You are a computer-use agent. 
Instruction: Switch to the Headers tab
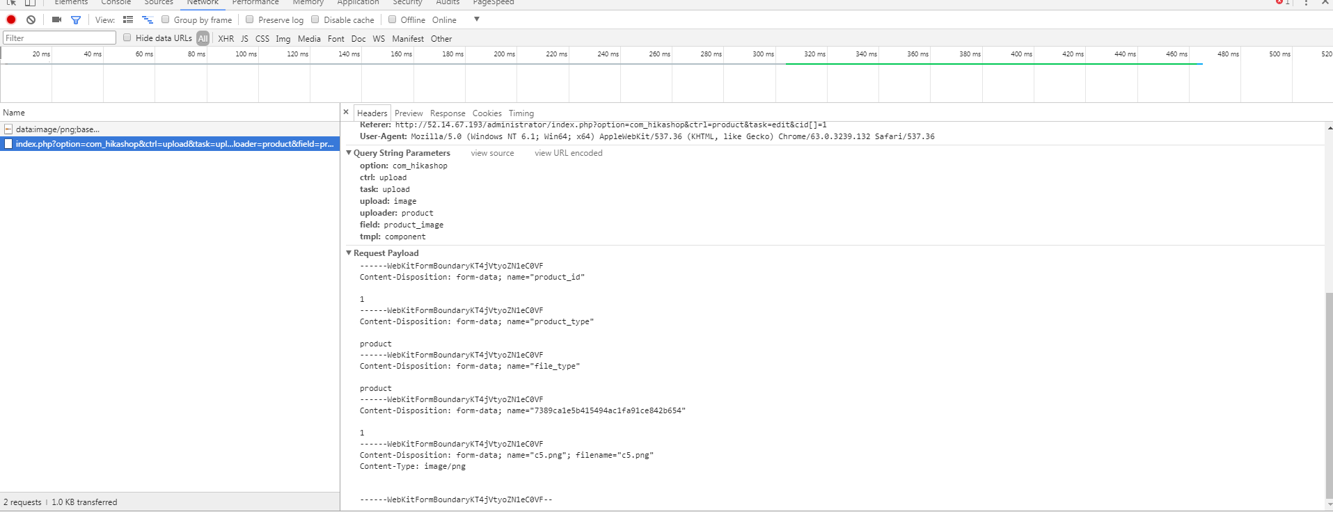point(372,113)
